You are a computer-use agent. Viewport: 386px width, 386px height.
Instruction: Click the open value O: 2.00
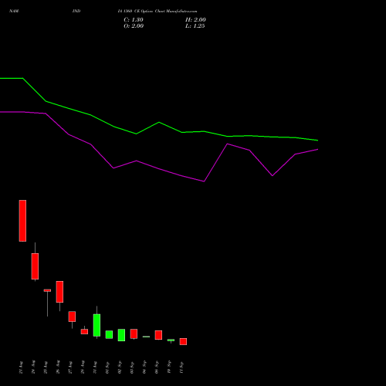click(x=134, y=26)
